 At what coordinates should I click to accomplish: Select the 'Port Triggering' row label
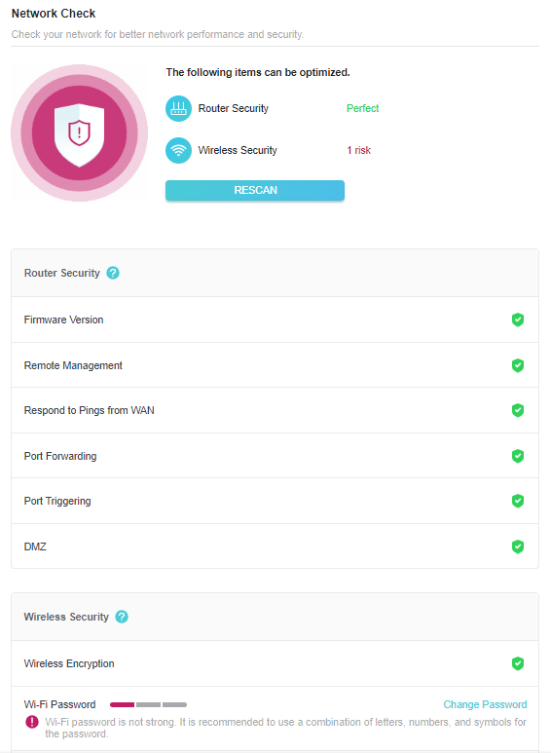[57, 501]
